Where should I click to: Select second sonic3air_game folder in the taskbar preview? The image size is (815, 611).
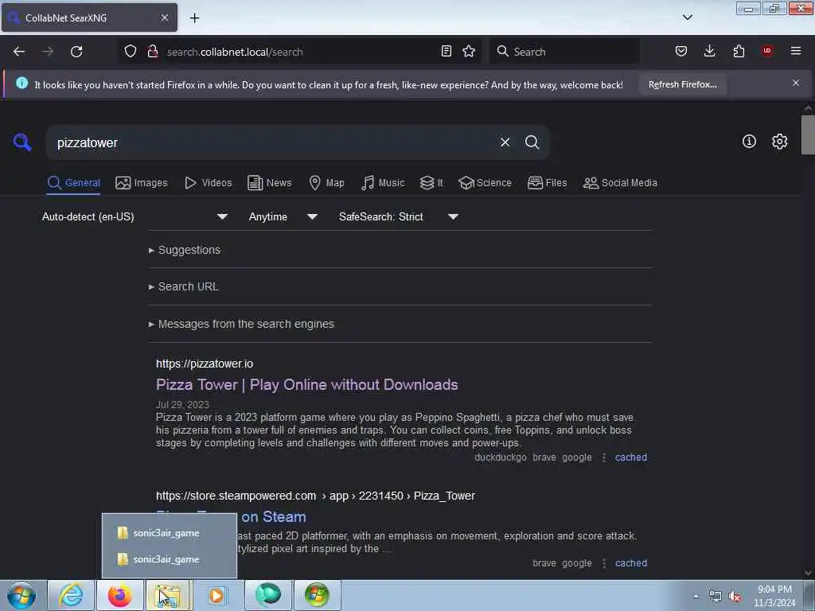169,559
